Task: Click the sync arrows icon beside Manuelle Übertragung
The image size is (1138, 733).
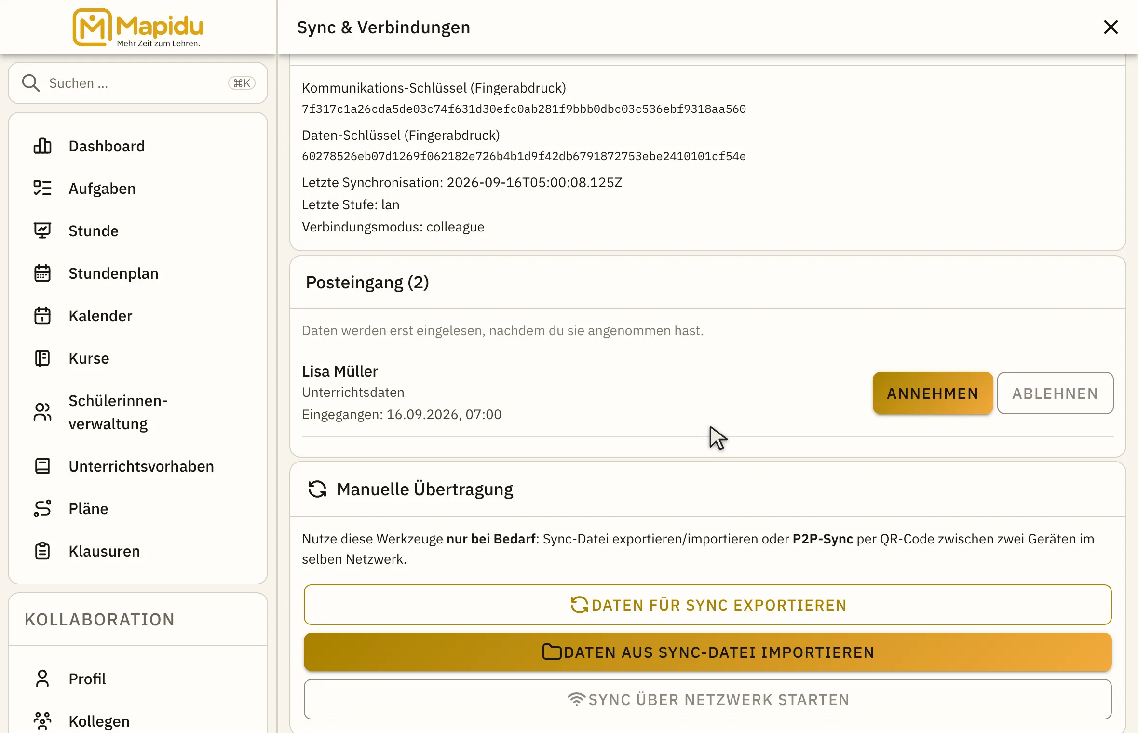Action: click(317, 489)
